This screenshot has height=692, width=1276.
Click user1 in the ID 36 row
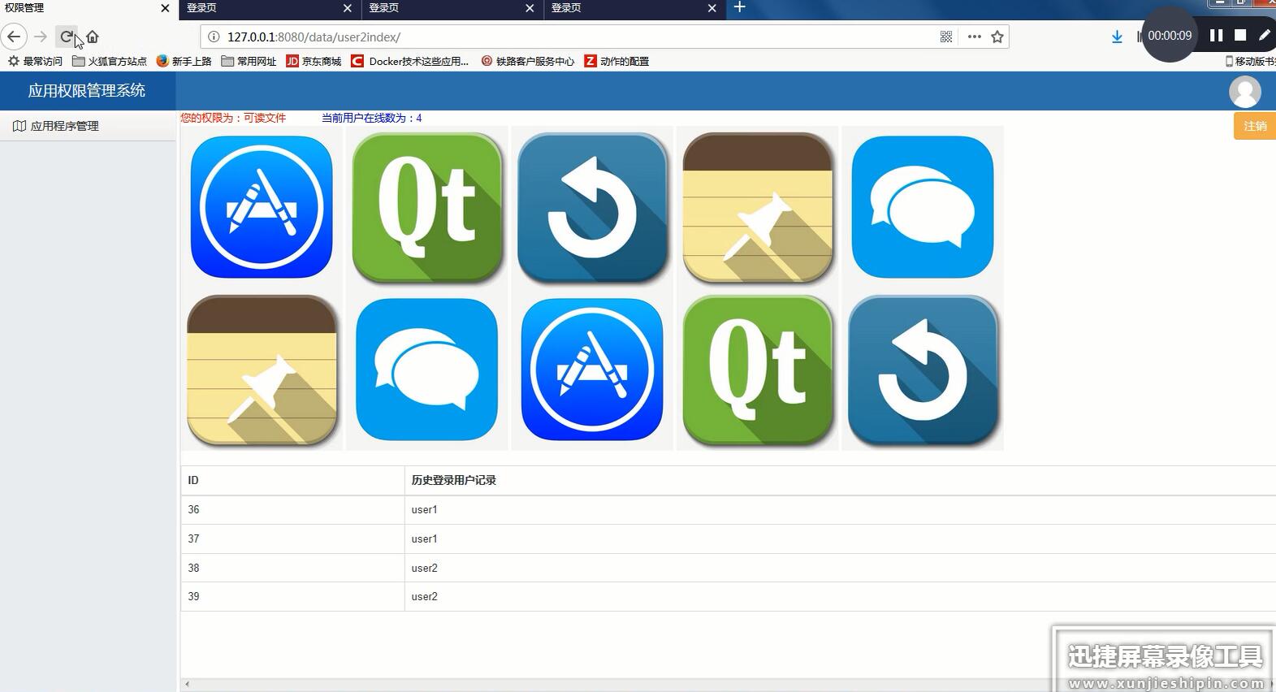(424, 510)
